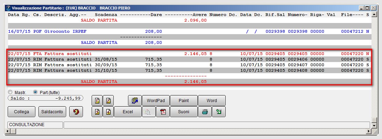Click the page 4 document icon
The image size is (382, 139).
click(108, 112)
